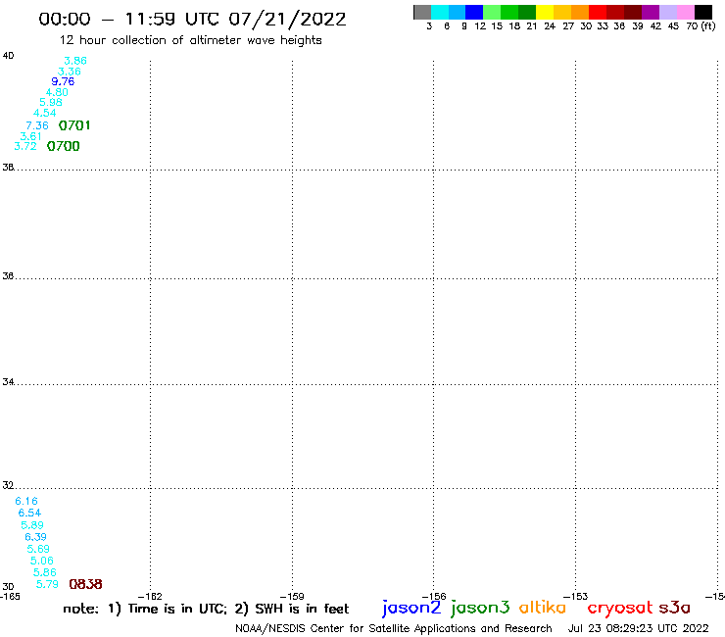Click the '12 hour collection' subtitle
Image resolution: width=725 pixels, height=637 pixels.
(190, 40)
